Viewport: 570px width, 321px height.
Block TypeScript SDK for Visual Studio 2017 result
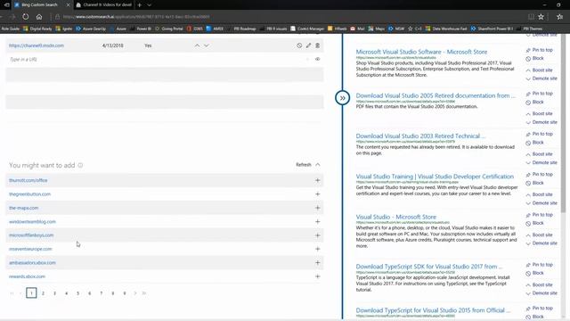pos(534,273)
